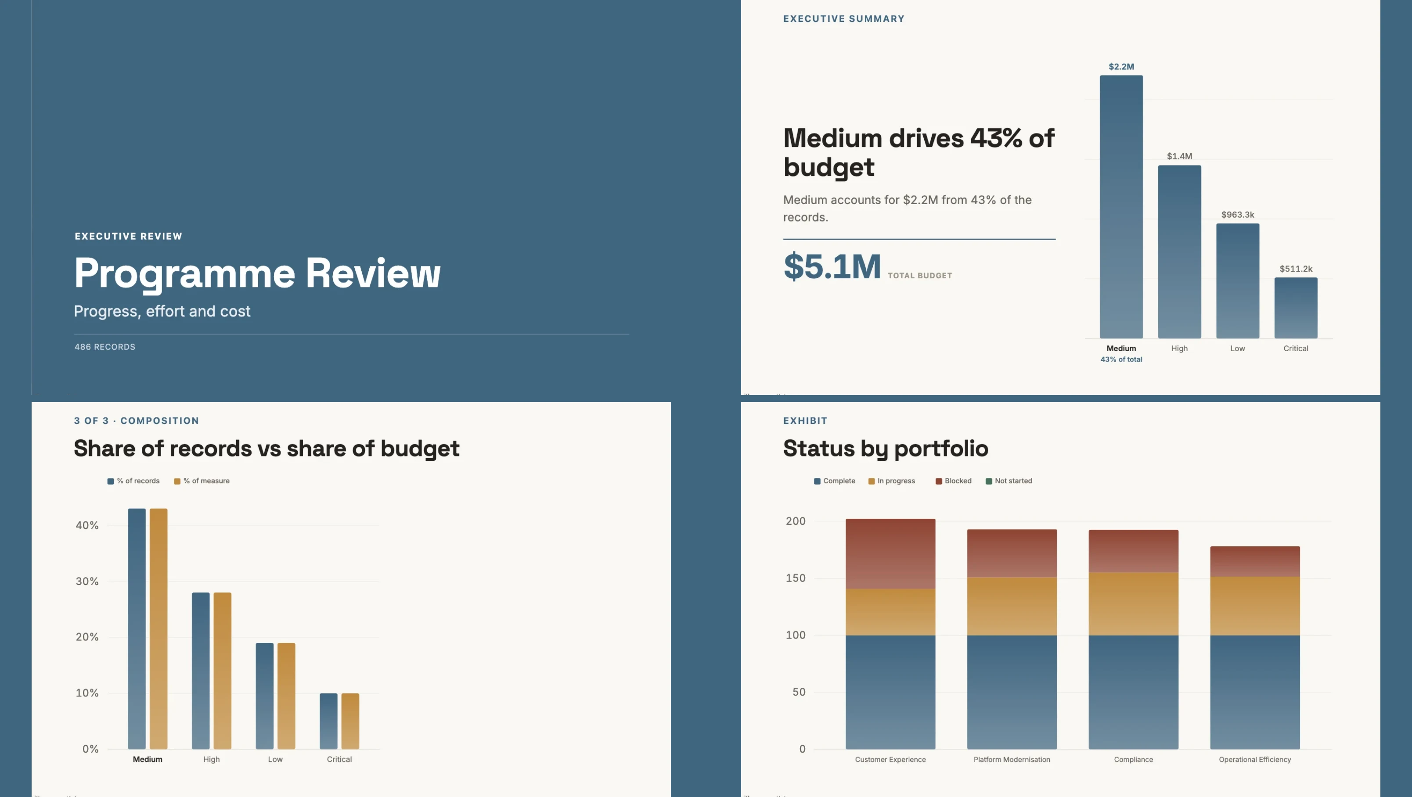The height and width of the screenshot is (797, 1412).
Task: Click the % of measure legend swatch
Action: click(x=177, y=481)
